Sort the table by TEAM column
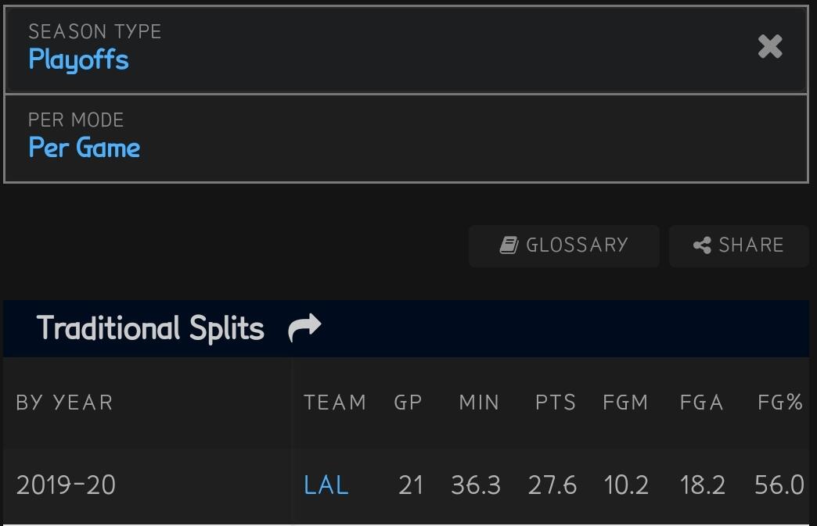817x526 pixels. (x=335, y=403)
